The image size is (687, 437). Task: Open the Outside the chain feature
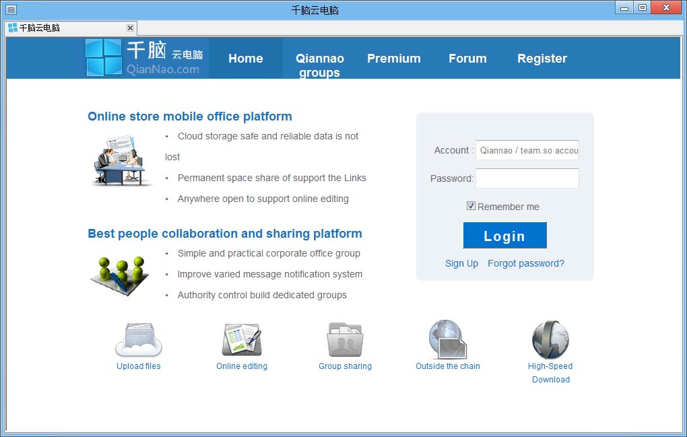pyautogui.click(x=447, y=339)
